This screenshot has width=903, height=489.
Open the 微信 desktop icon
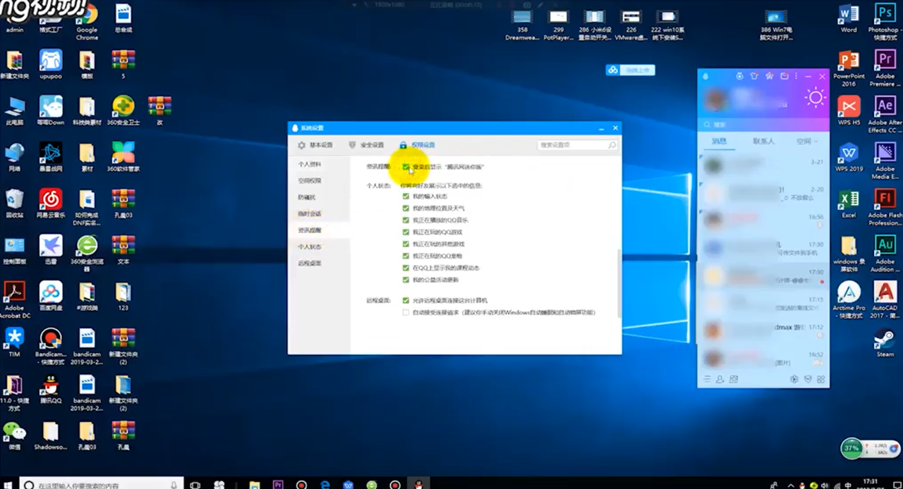(x=14, y=436)
